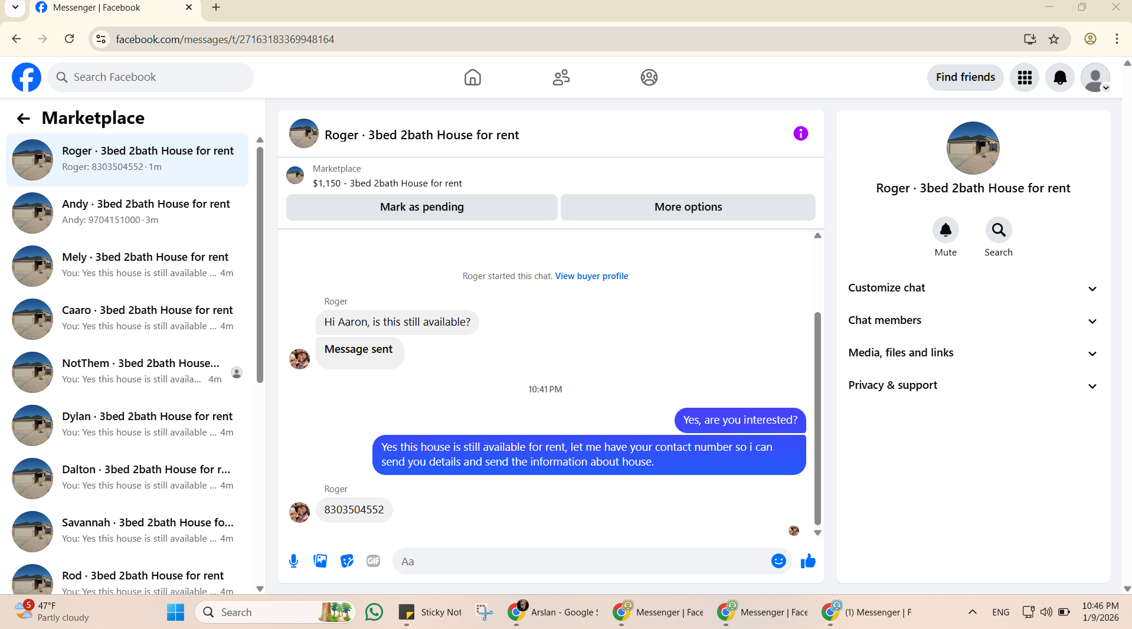Attach a photo file to message
The width and height of the screenshot is (1132, 629).
[320, 561]
